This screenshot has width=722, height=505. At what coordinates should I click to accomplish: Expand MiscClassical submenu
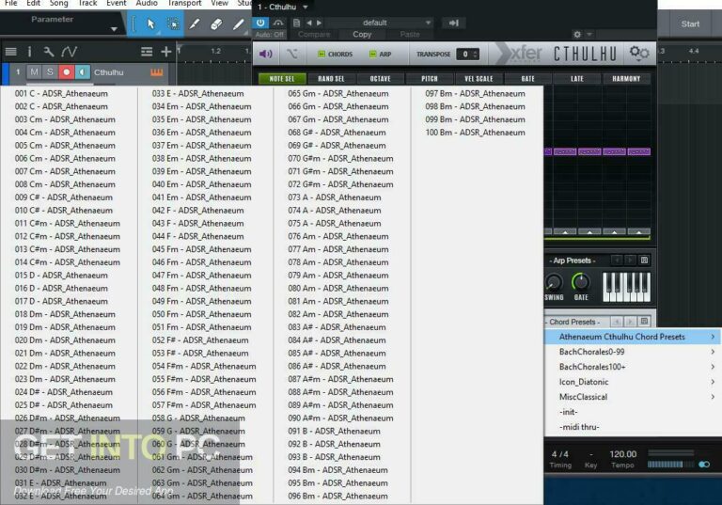point(633,397)
